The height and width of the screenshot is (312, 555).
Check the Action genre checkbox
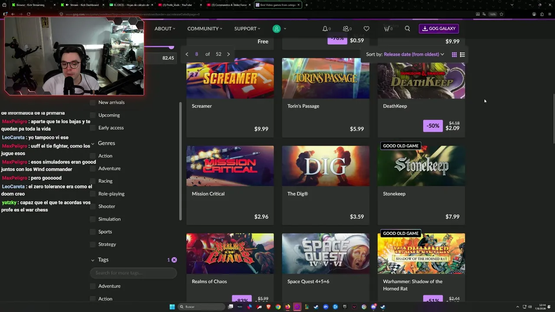92,156
